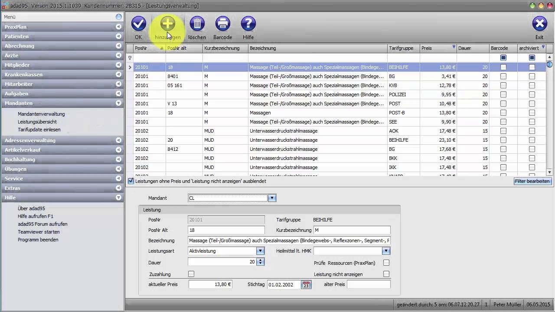This screenshot has width=555, height=312.
Task: Click the filter icon in Preis column header
Action: pos(454,47)
